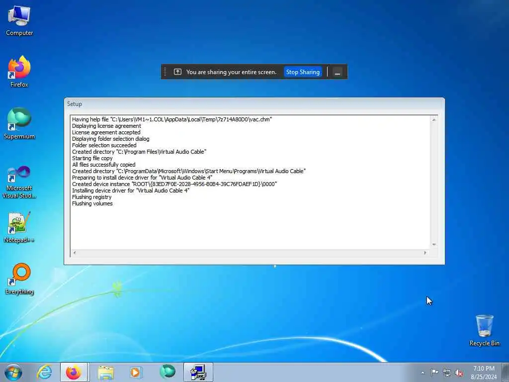Activate the Setup installer taskbar button
Viewport: 509px width, 382px height.
[198, 372]
